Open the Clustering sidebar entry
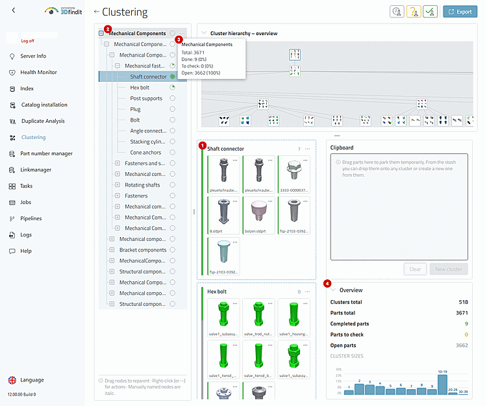Image resolution: width=487 pixels, height=406 pixels. [x=33, y=137]
